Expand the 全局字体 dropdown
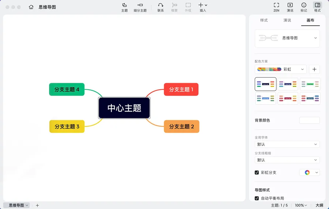Viewport: 329px width, 209px height. [x=287, y=144]
